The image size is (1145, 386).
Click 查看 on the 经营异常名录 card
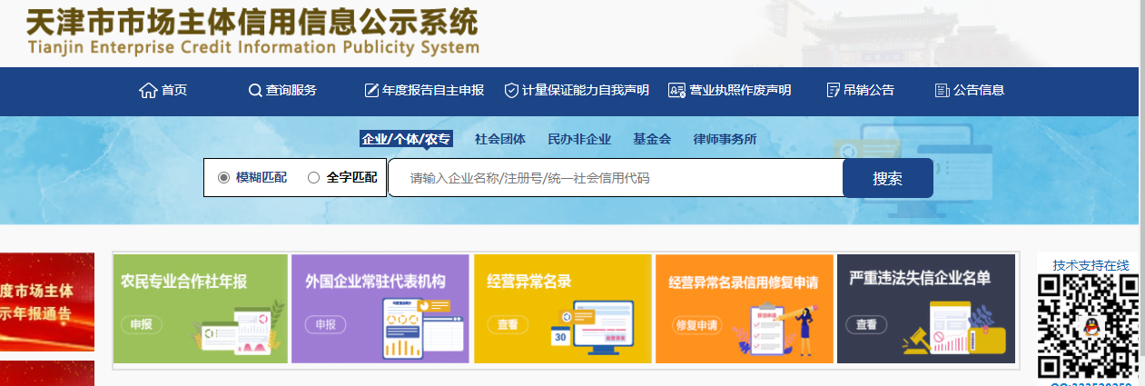[x=508, y=324]
